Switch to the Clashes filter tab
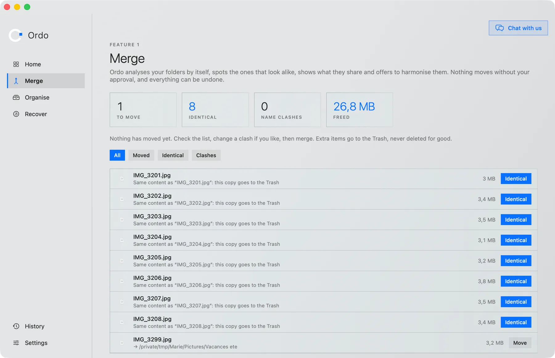This screenshot has width=555, height=358. tap(206, 155)
